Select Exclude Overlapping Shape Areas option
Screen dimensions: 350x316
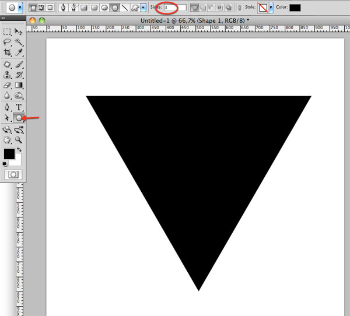pos(228,8)
